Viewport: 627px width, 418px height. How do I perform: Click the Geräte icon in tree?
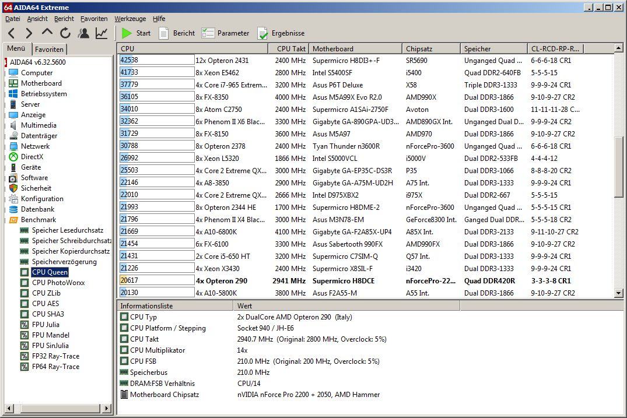13,167
